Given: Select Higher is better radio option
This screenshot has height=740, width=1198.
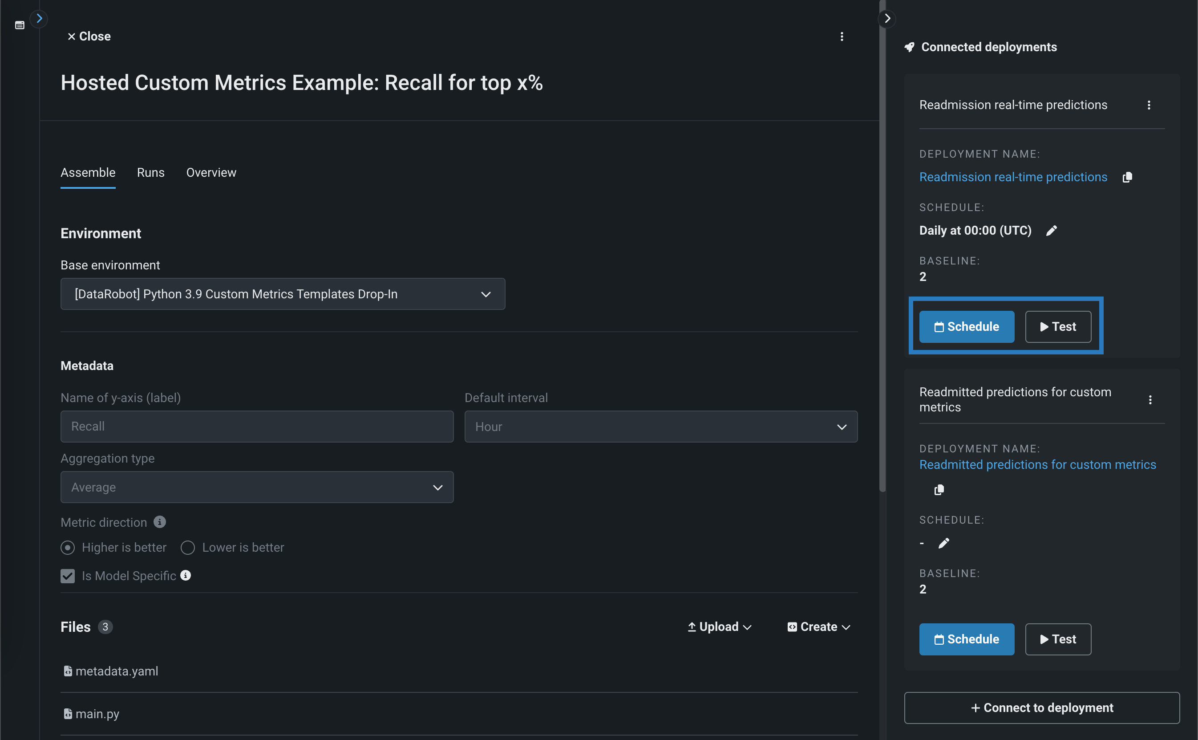Looking at the screenshot, I should coord(68,547).
